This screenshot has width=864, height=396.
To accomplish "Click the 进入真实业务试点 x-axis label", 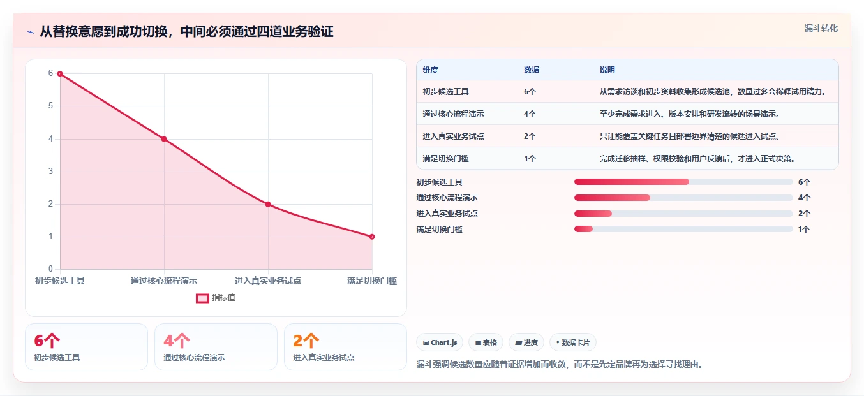I will click(268, 281).
